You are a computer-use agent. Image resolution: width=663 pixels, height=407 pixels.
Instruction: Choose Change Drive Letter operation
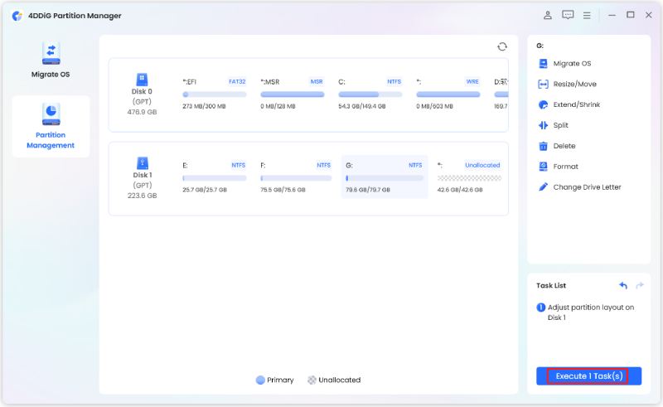(x=587, y=187)
